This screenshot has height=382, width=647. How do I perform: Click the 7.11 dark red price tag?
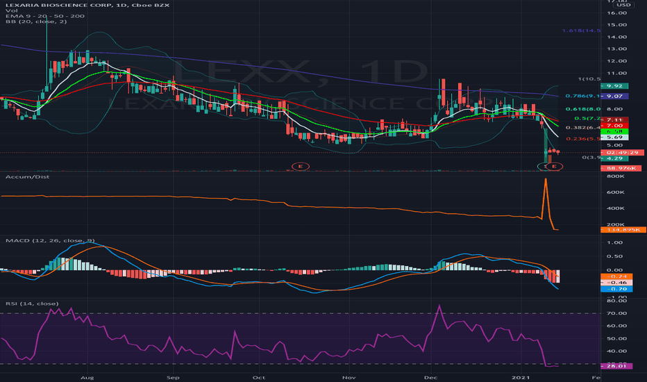pos(615,119)
